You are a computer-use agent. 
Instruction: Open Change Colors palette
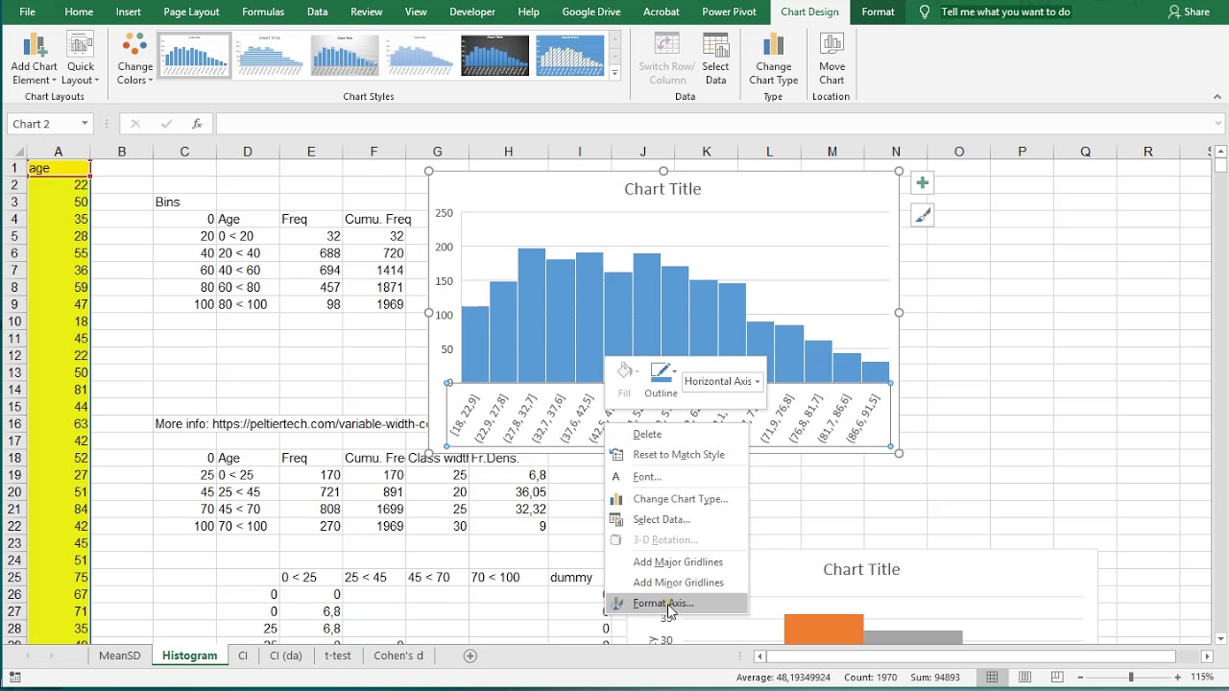click(134, 59)
